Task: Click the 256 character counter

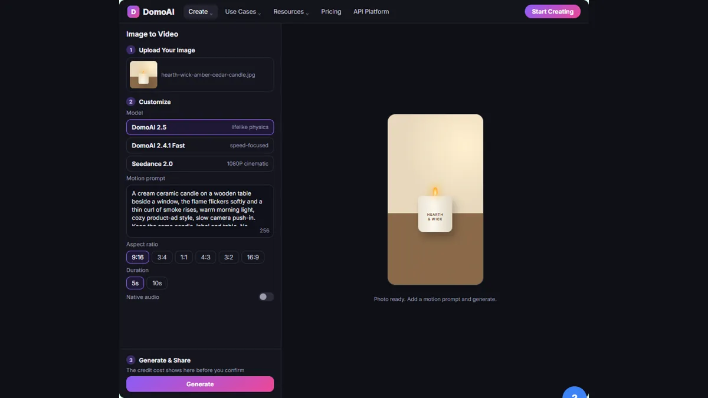Action: pyautogui.click(x=264, y=231)
